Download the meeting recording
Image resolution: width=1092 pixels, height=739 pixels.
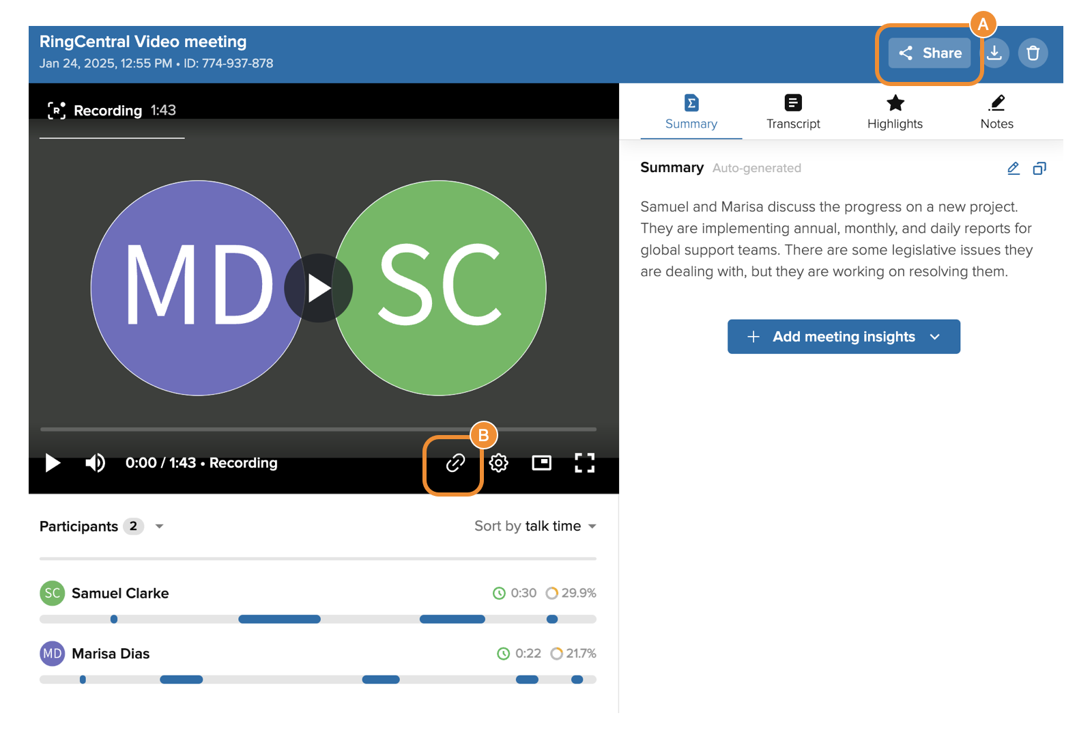994,53
